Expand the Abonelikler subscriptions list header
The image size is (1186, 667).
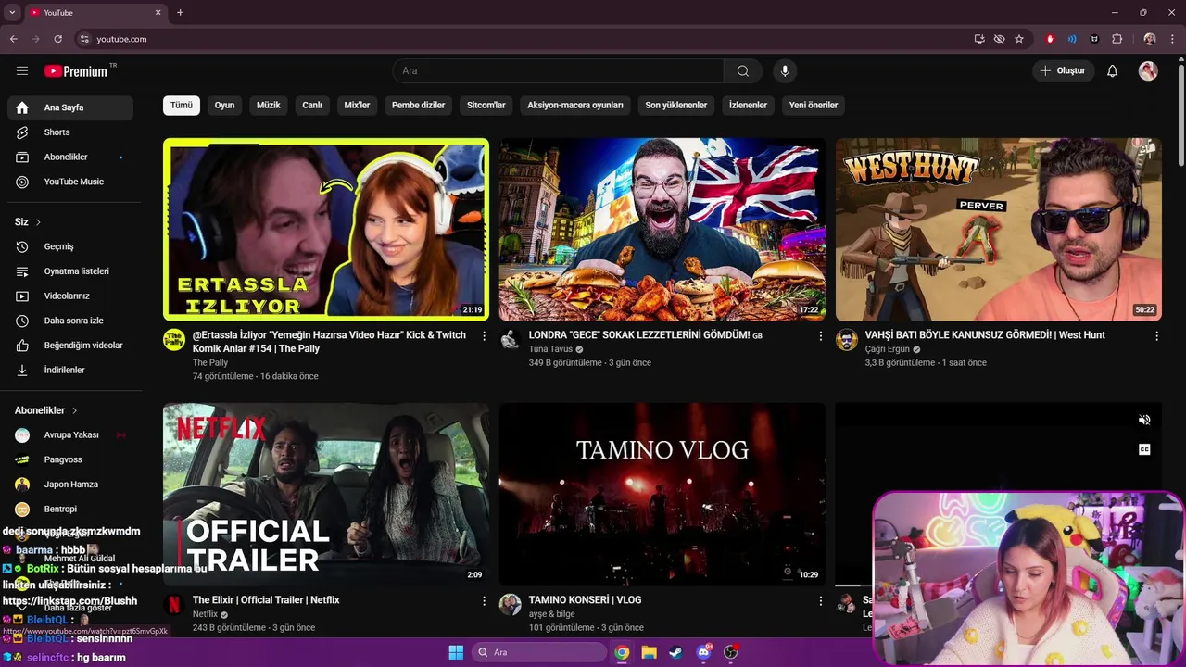[46, 410]
